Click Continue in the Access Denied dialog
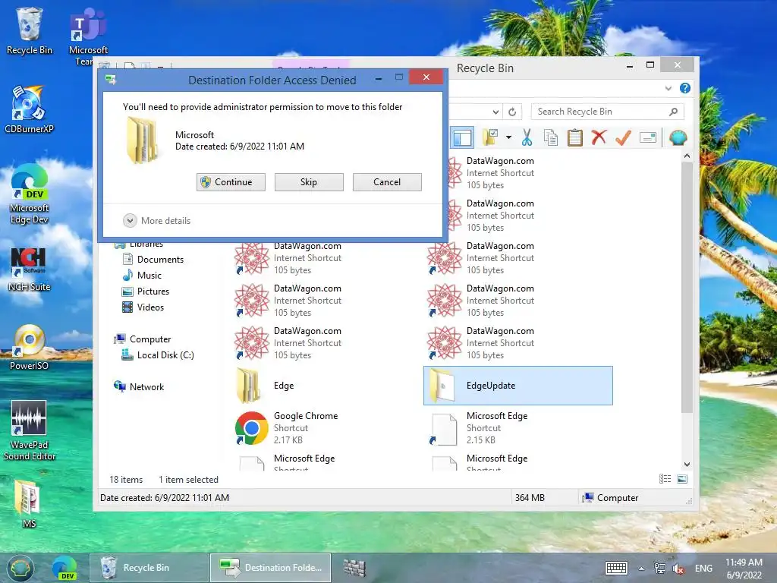777x583 pixels. coord(231,182)
